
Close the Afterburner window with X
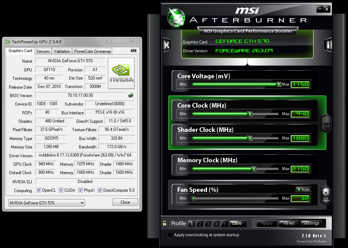pyautogui.click(x=327, y=9)
